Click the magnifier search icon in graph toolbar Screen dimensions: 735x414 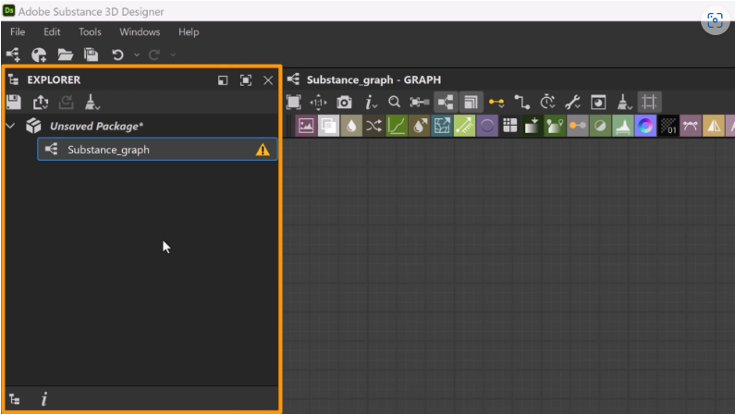394,102
